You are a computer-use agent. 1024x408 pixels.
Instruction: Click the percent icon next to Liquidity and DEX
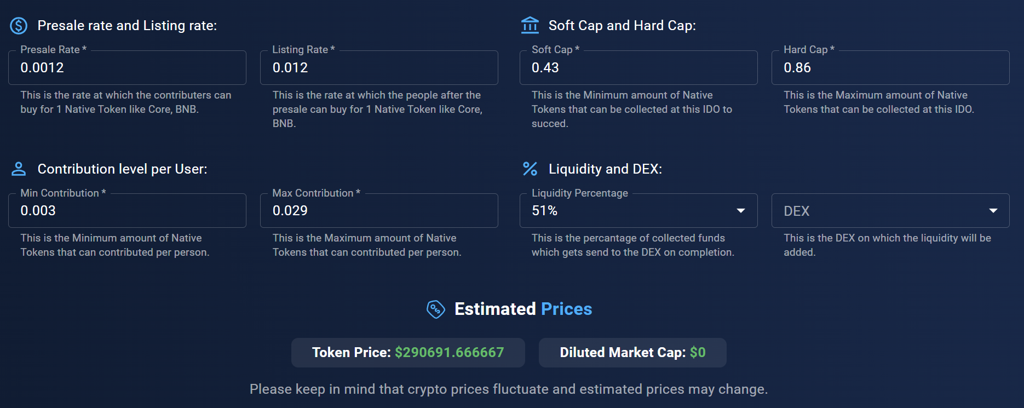[x=529, y=169]
